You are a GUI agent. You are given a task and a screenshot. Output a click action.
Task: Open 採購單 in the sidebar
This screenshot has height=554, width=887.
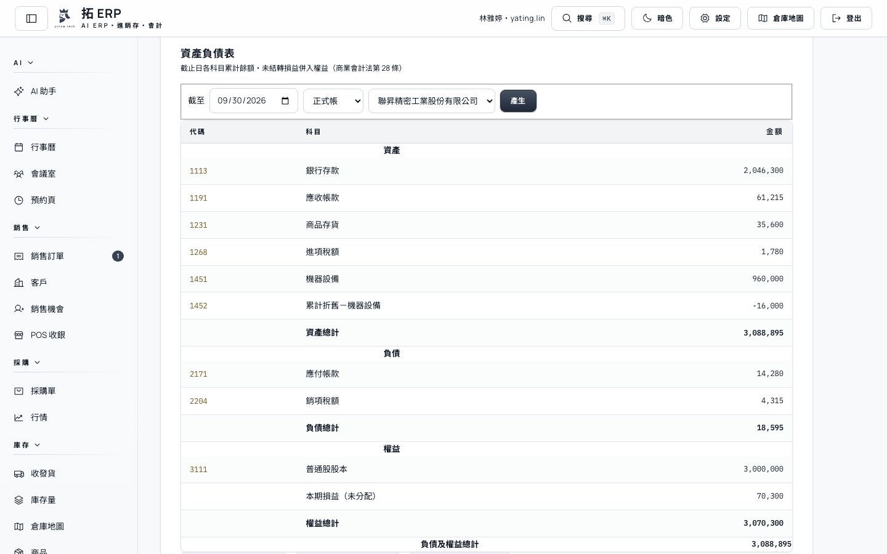point(69,391)
